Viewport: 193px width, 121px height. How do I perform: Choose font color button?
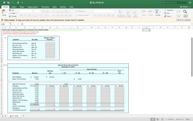[x=47, y=15]
